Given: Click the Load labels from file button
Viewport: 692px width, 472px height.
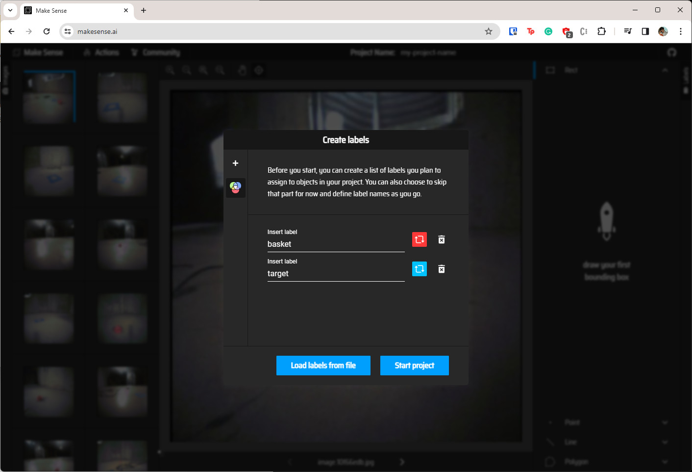Looking at the screenshot, I should pyautogui.click(x=323, y=365).
